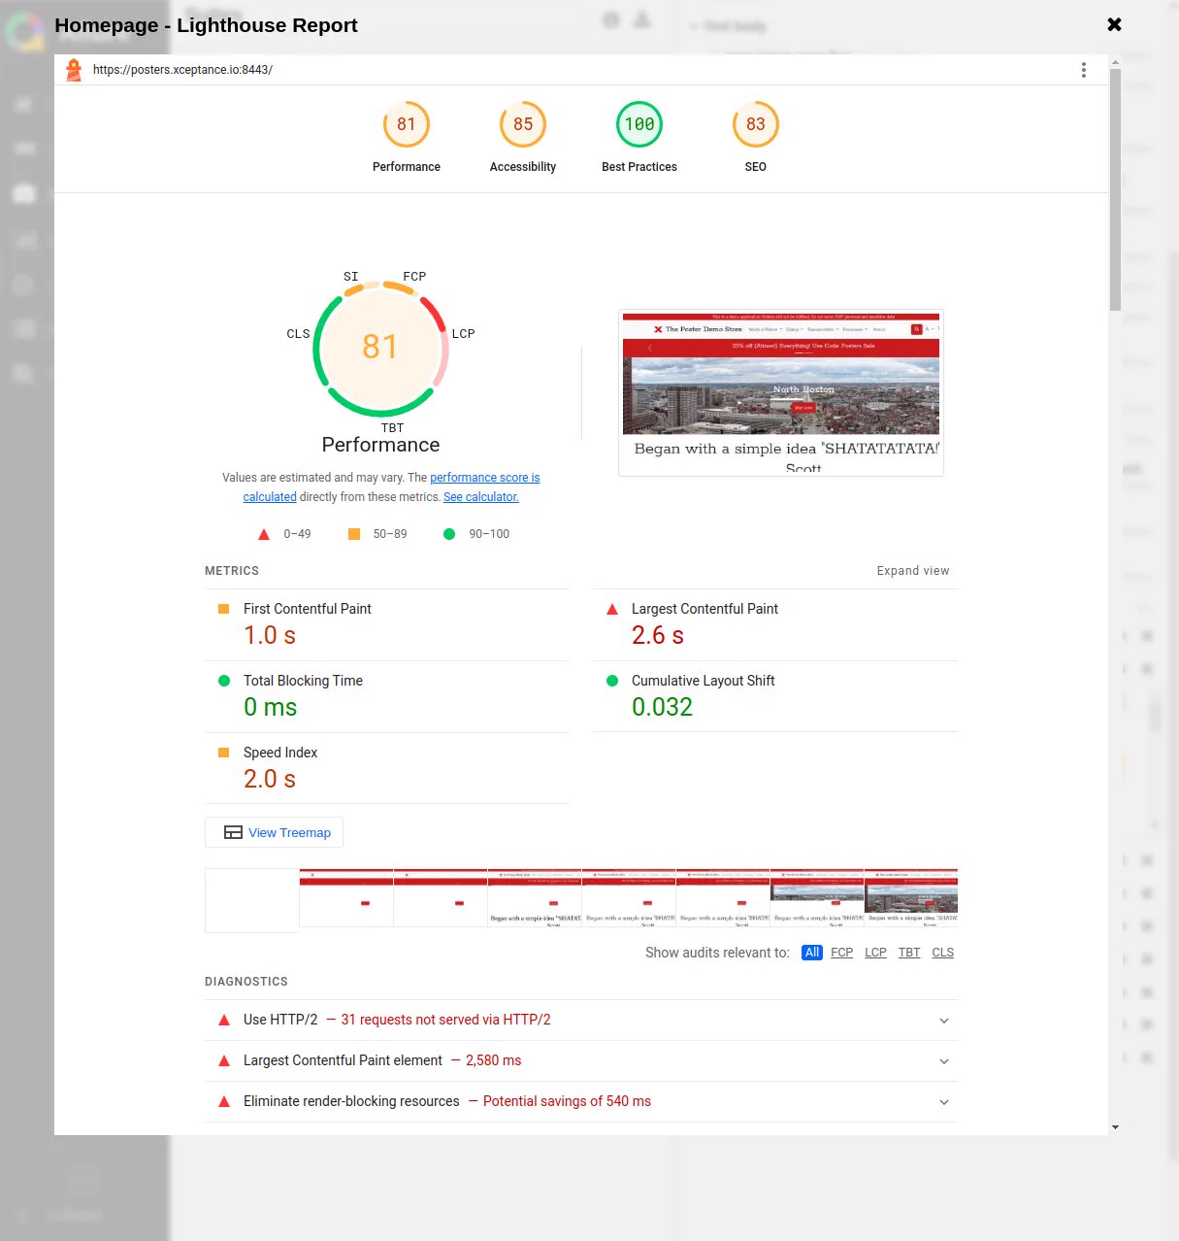
Task: Click the FCP label on the gauge
Action: coord(415,276)
